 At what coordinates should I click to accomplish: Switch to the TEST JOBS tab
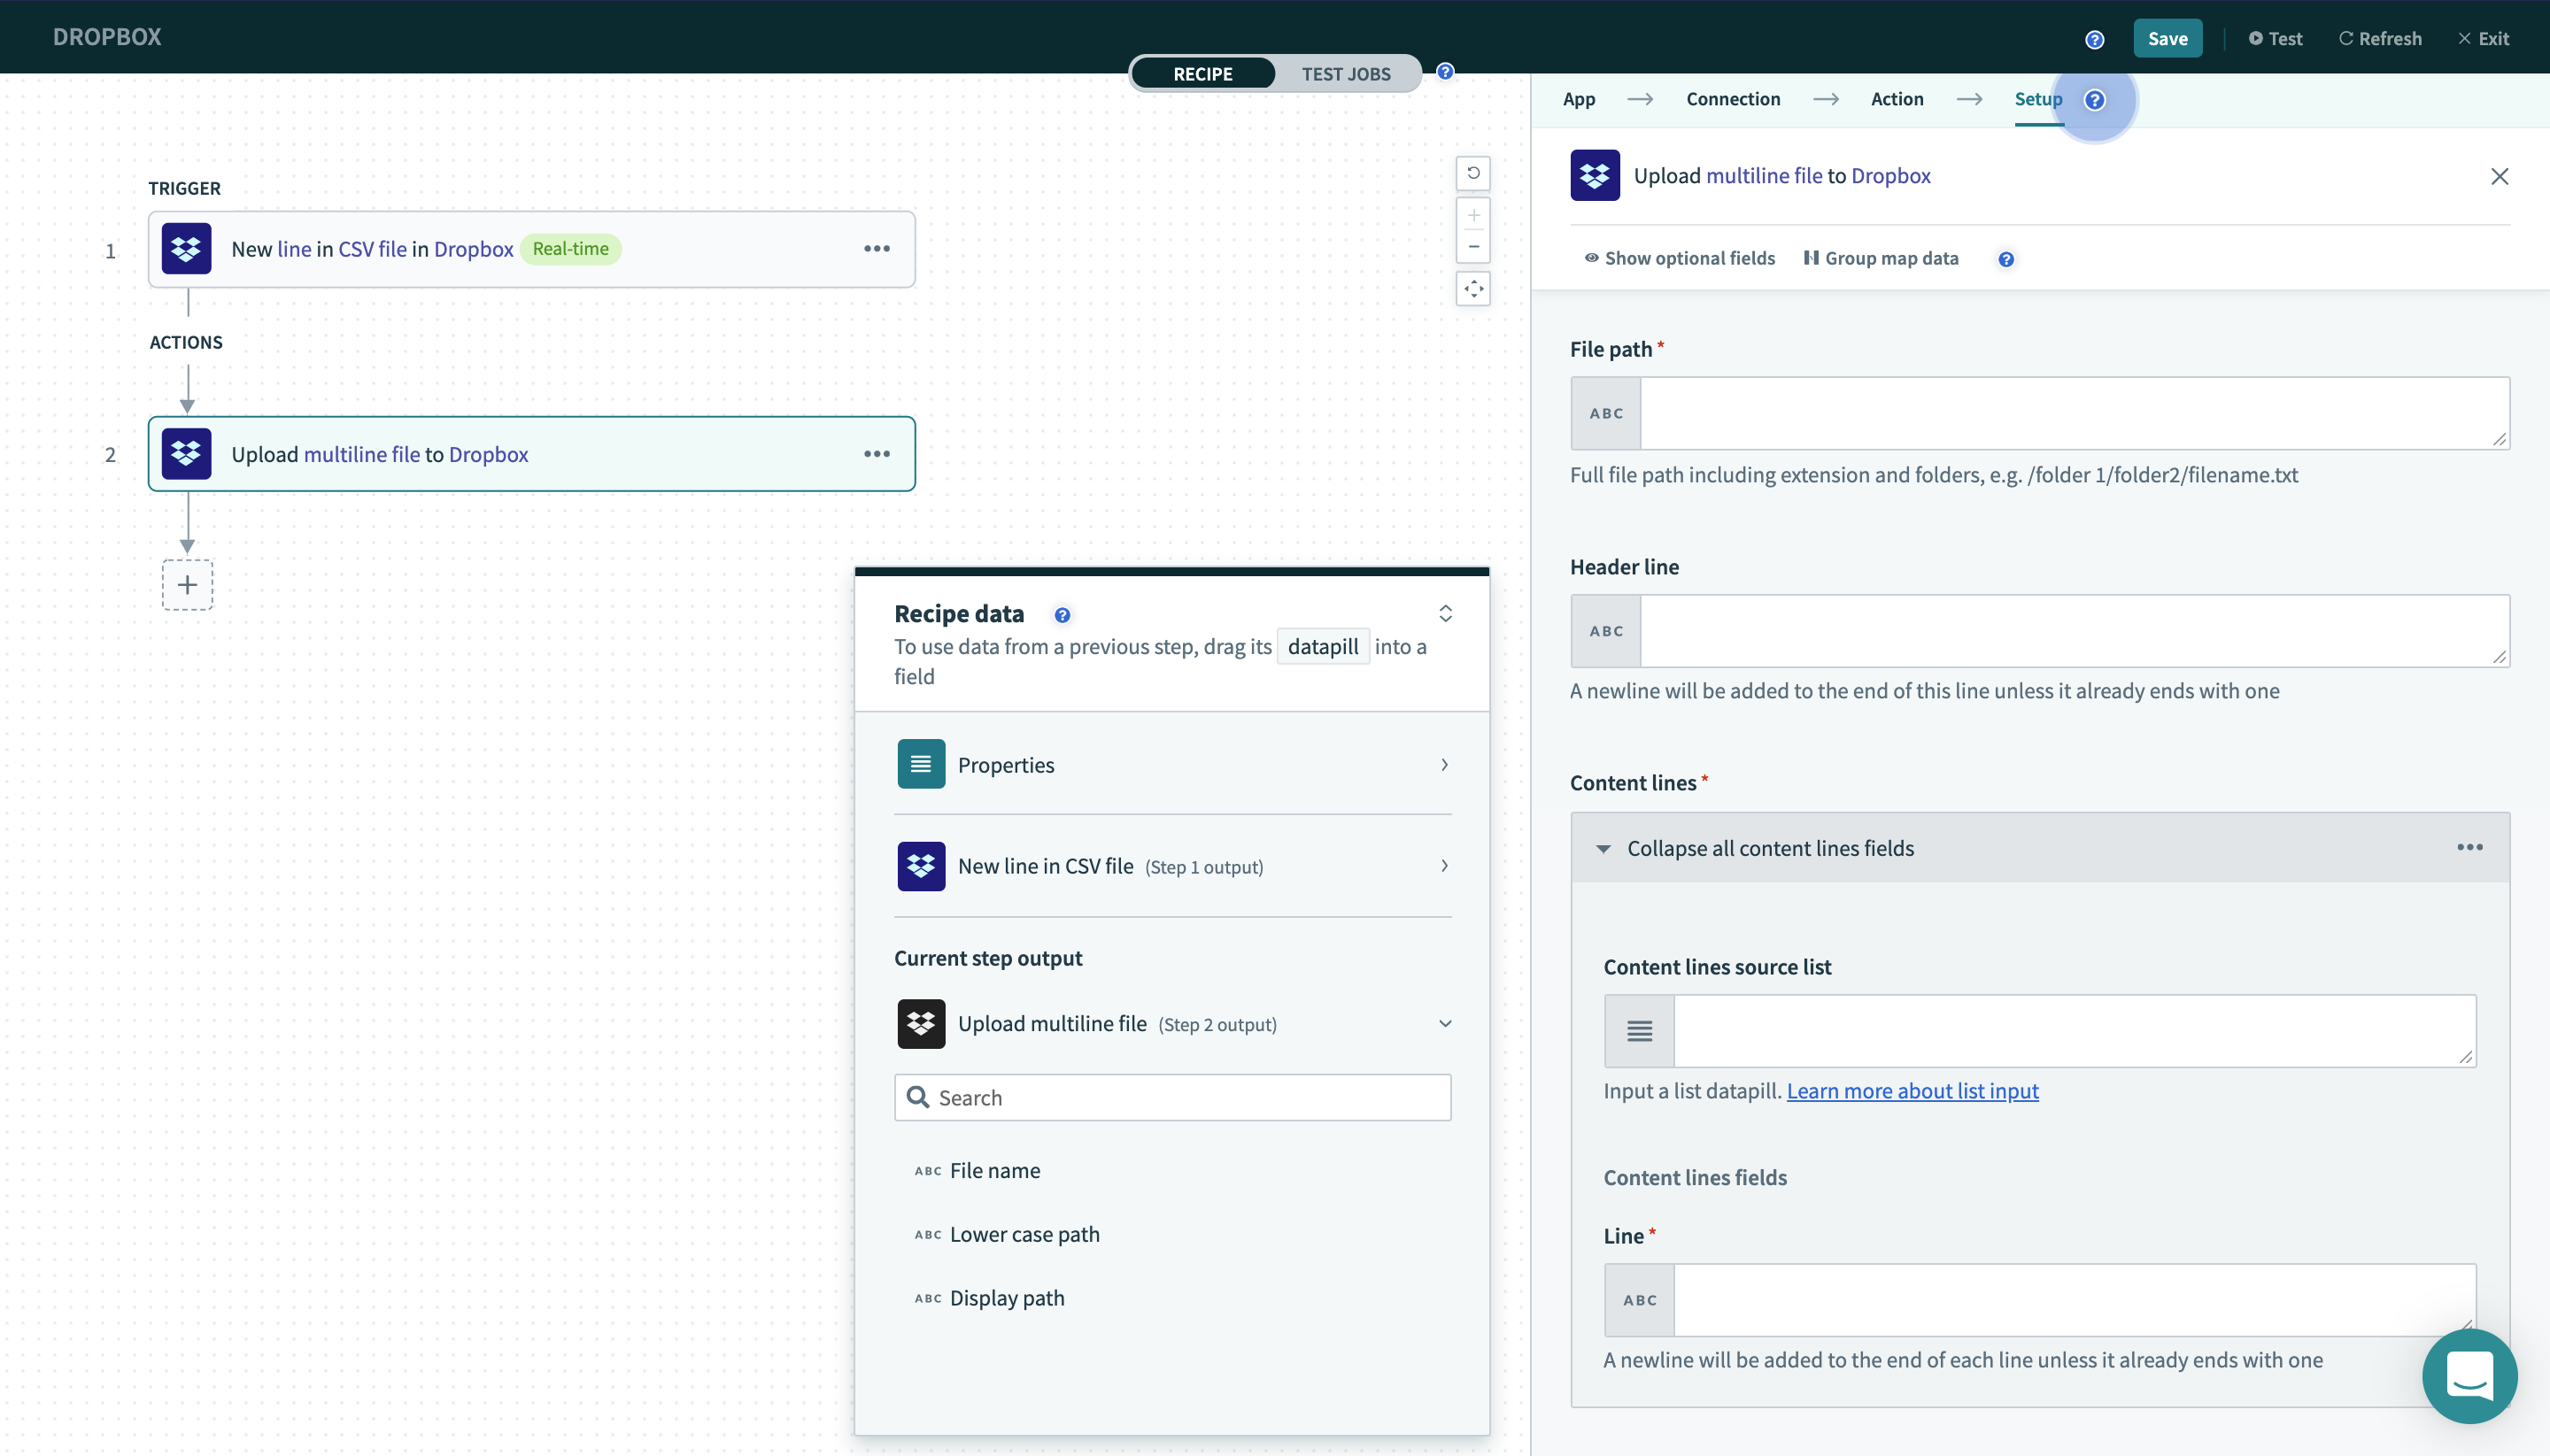[x=1346, y=73]
